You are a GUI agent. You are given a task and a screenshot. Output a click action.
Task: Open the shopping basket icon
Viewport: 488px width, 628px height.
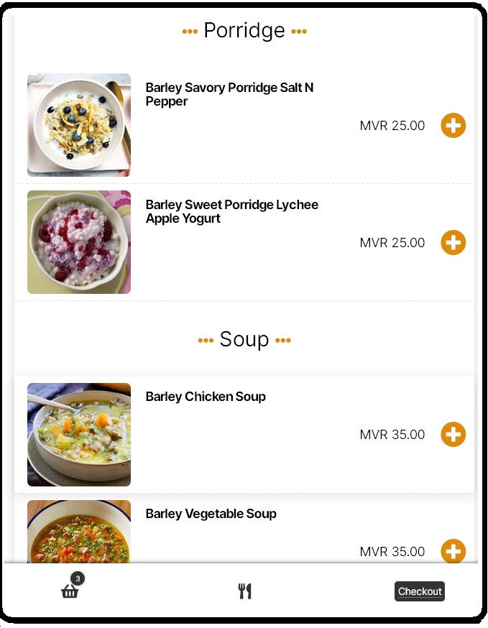pos(70,591)
